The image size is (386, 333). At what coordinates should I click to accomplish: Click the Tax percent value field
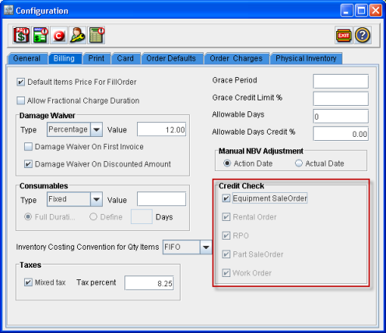(x=149, y=283)
